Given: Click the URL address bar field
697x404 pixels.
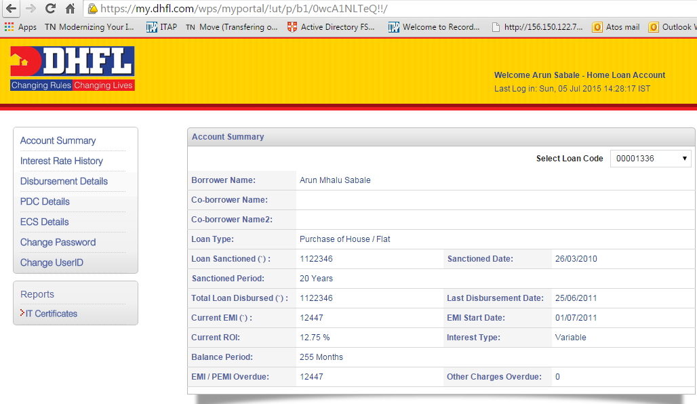Looking at the screenshot, I should [x=393, y=9].
